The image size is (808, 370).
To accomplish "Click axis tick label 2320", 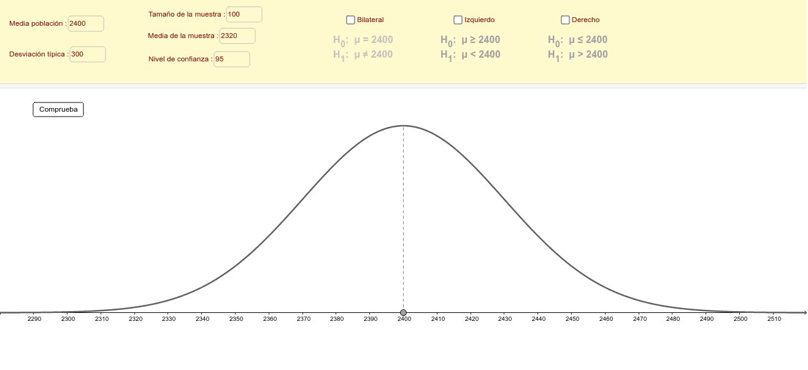I will (x=135, y=319).
